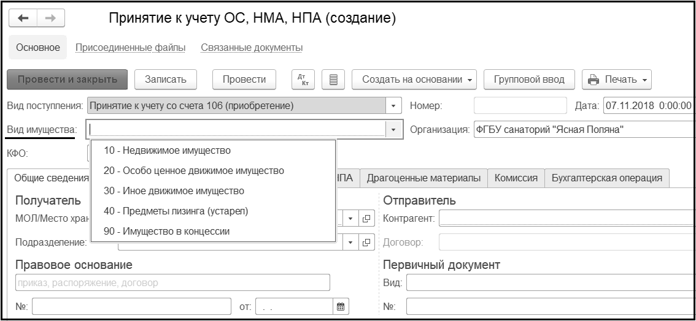
Task: Click the forward navigation arrow
Action: (51, 19)
